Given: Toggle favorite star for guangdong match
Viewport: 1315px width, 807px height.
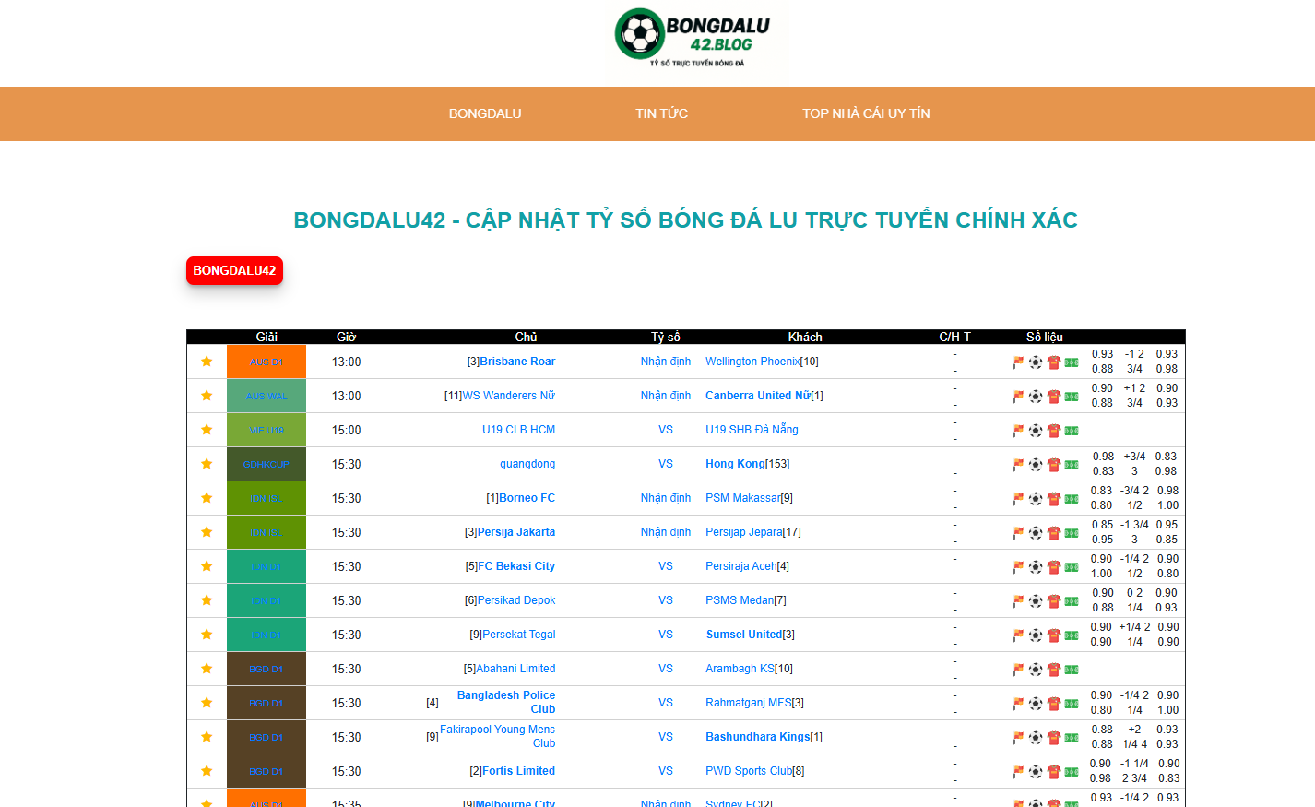Looking at the screenshot, I should [x=207, y=464].
